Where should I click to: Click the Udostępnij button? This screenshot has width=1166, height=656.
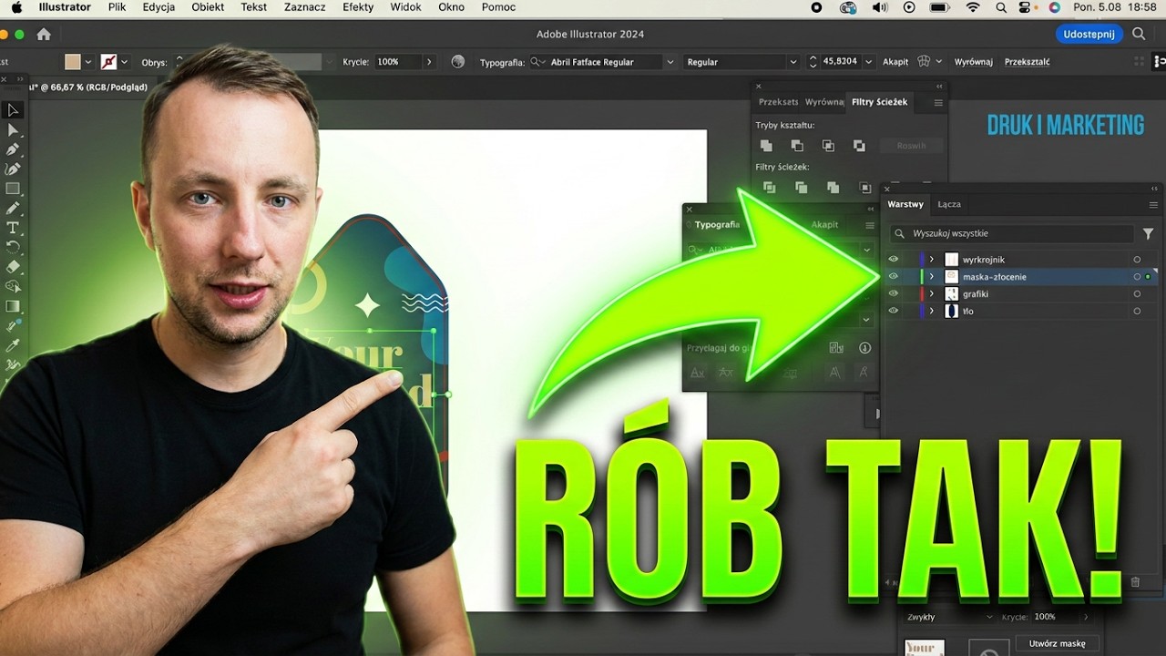(x=1089, y=35)
